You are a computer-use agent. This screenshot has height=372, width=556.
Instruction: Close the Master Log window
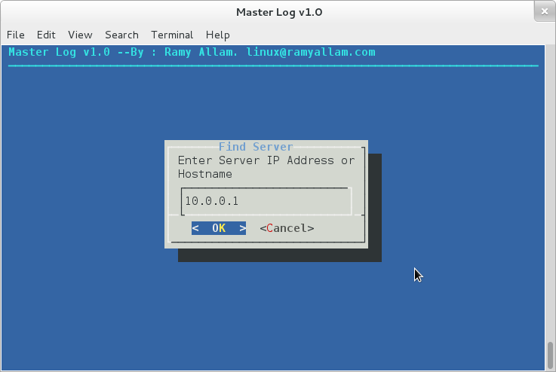tap(544, 11)
